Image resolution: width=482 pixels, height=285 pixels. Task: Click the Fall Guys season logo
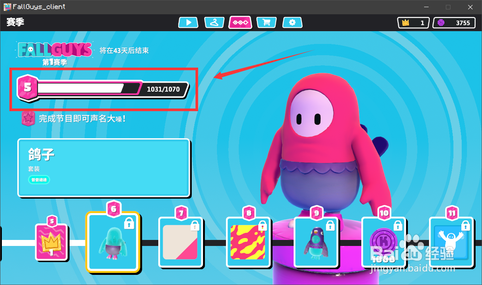(x=55, y=50)
